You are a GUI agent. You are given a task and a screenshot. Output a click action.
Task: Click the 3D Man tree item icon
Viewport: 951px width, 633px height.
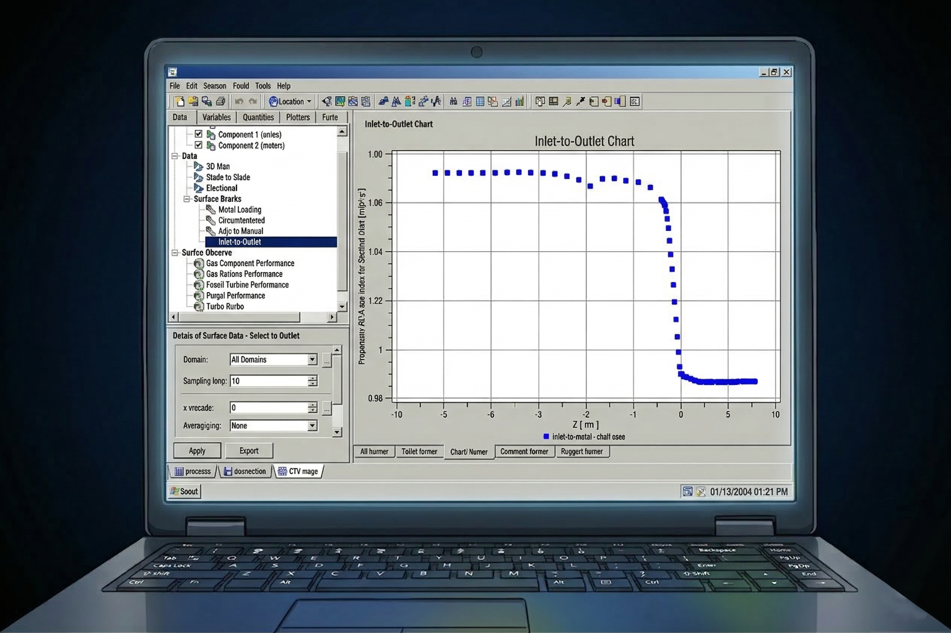pos(199,166)
